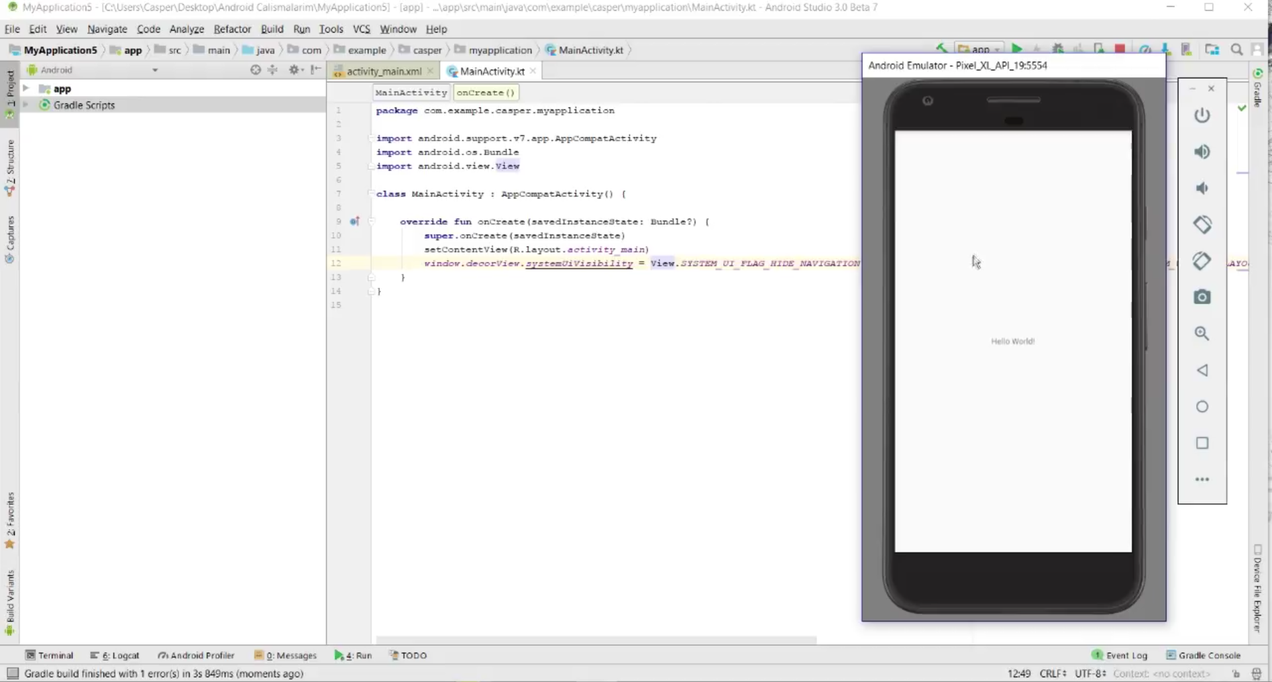The image size is (1272, 682).
Task: Close the activity_main.xml tab
Action: (x=430, y=71)
